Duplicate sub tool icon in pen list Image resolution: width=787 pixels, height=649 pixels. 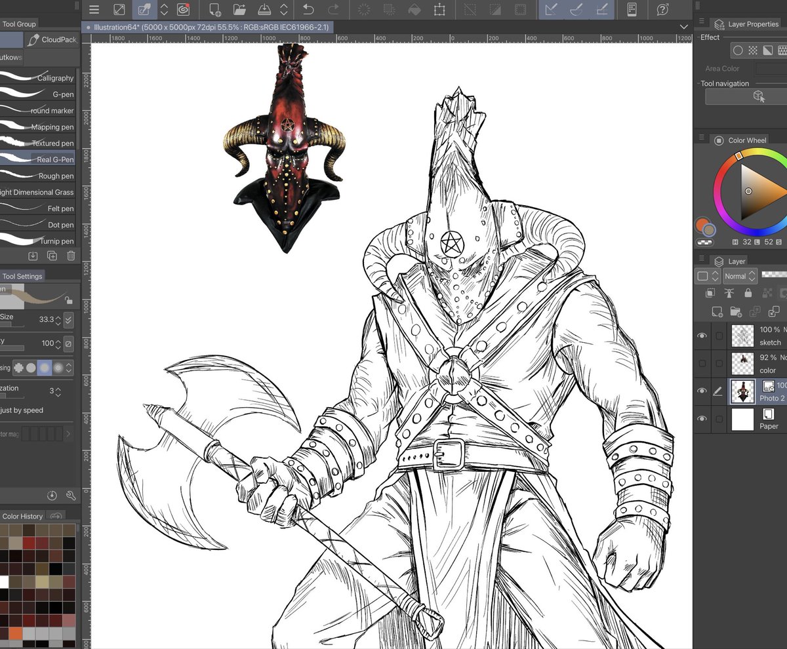tap(52, 256)
